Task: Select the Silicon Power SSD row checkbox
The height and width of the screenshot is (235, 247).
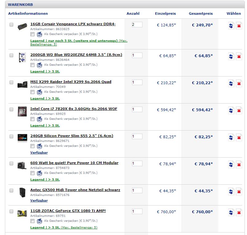Action: (x=11, y=136)
